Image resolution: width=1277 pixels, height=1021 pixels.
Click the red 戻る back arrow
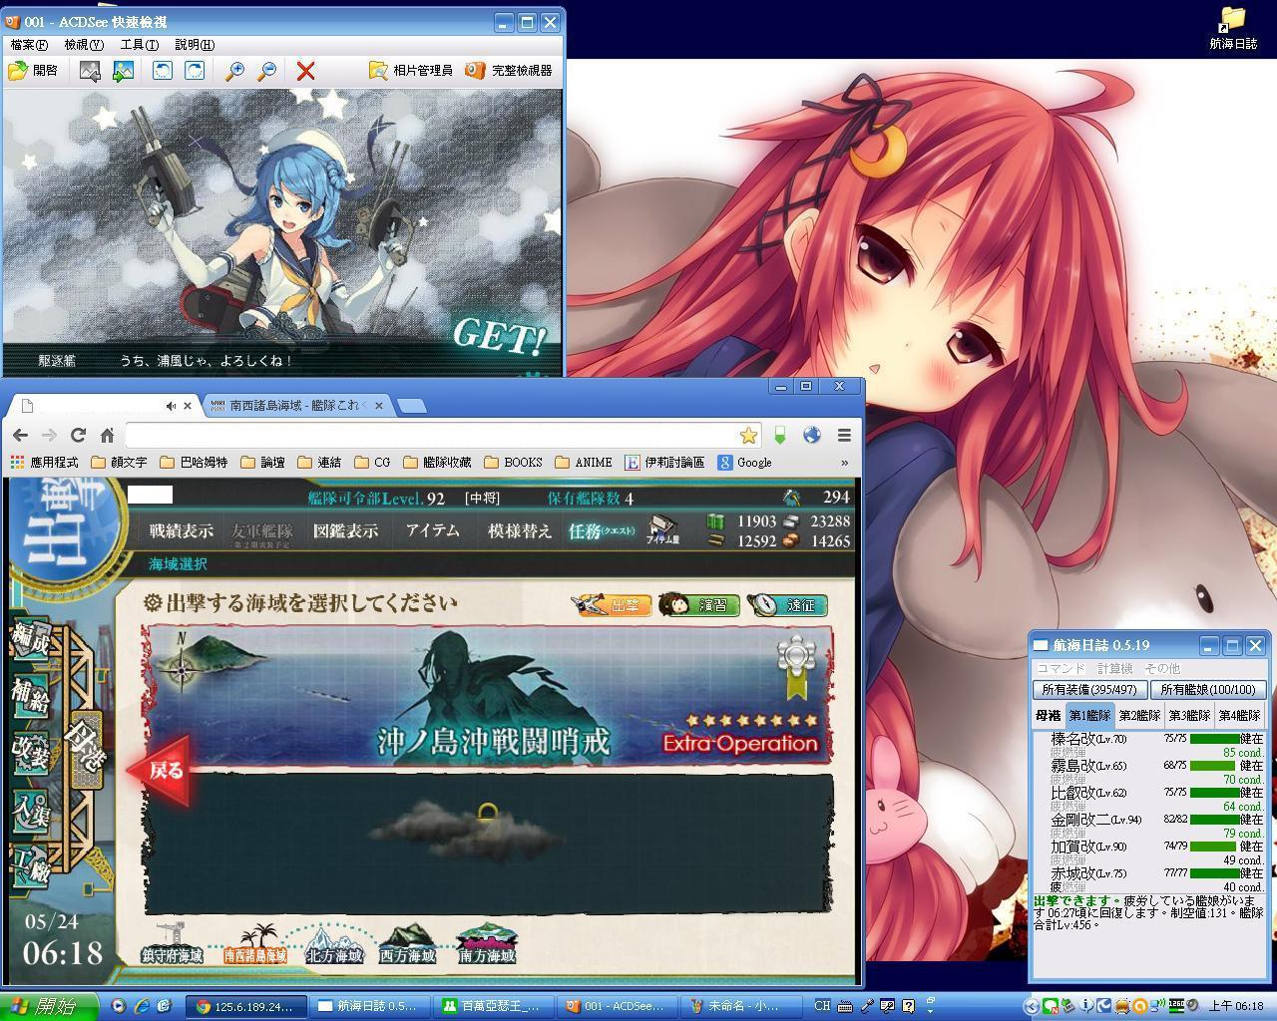tap(160, 770)
